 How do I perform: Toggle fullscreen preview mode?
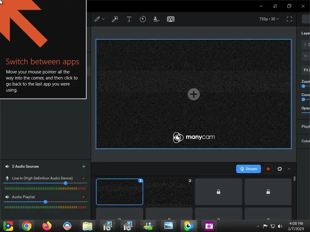[x=289, y=19]
